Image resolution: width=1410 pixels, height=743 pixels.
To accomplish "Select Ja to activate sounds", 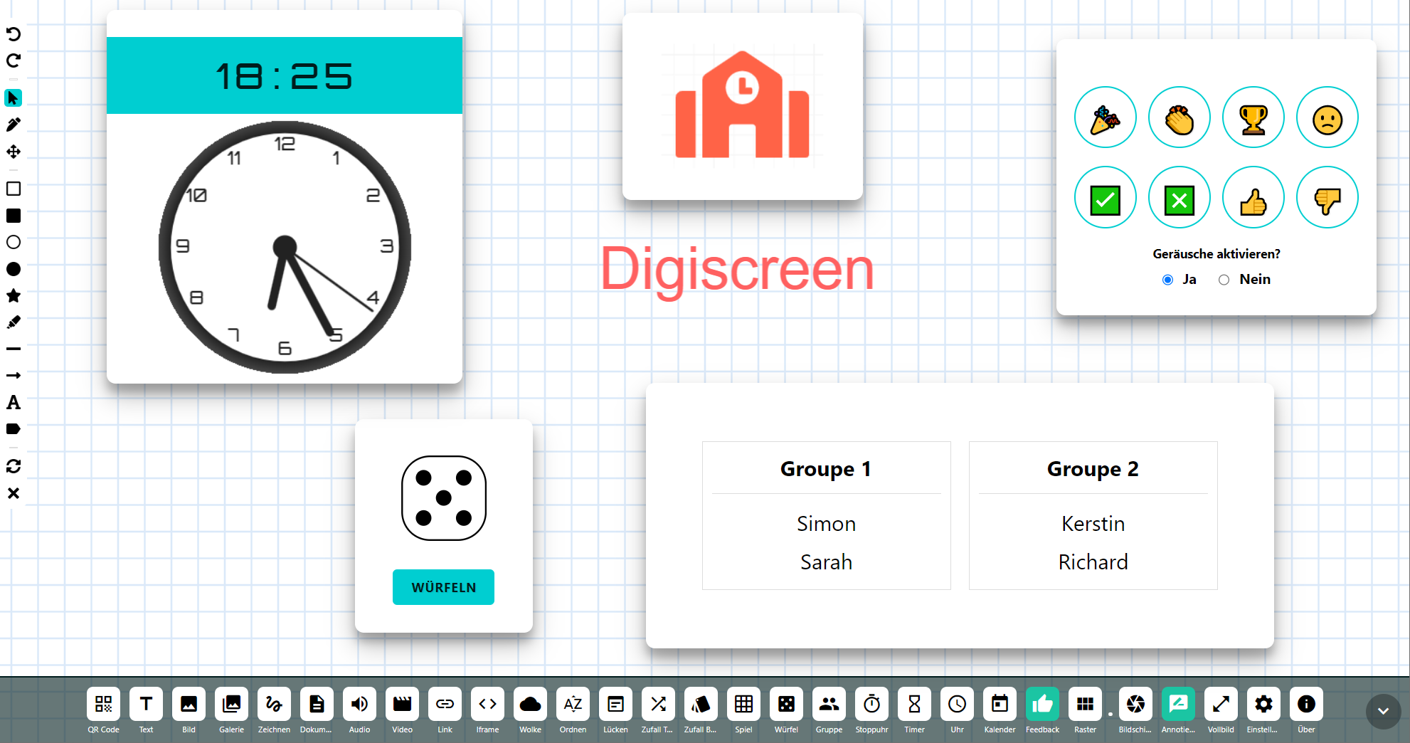I will tap(1167, 280).
